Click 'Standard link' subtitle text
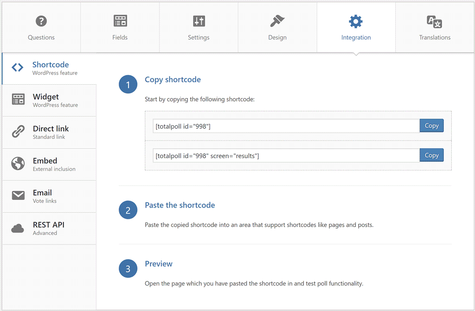475x311 pixels. [x=49, y=137]
